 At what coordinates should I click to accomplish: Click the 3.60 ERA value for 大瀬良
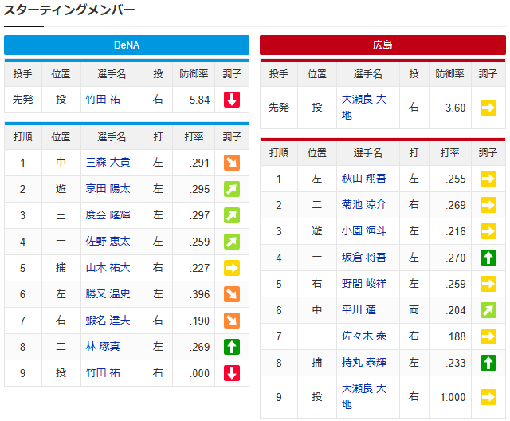(x=455, y=108)
